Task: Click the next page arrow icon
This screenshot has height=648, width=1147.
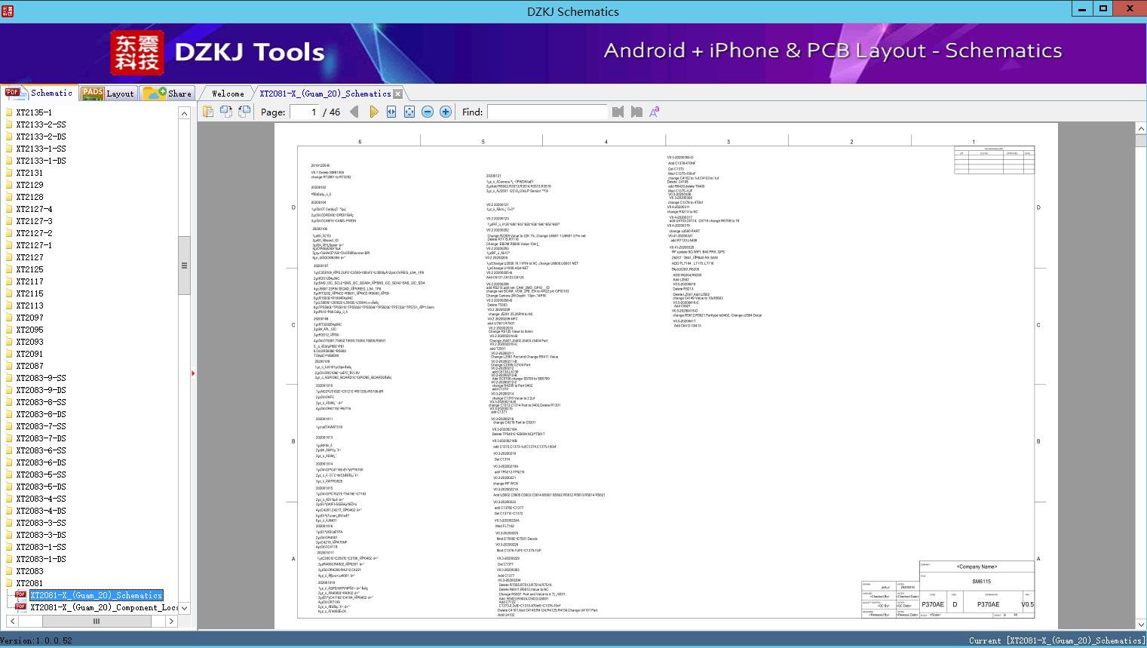Action: click(373, 112)
